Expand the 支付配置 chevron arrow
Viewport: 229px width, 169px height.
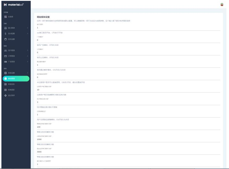(27, 33)
